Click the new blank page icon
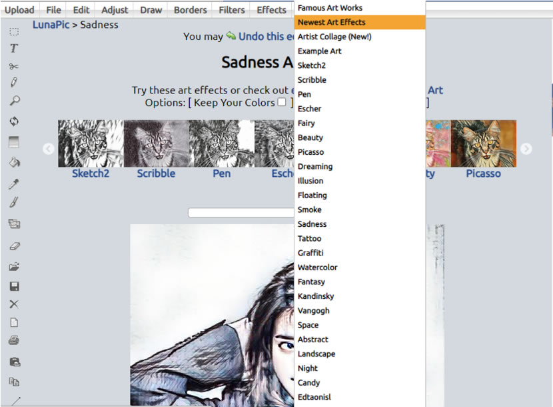Image resolution: width=553 pixels, height=407 pixels. pos(14,322)
